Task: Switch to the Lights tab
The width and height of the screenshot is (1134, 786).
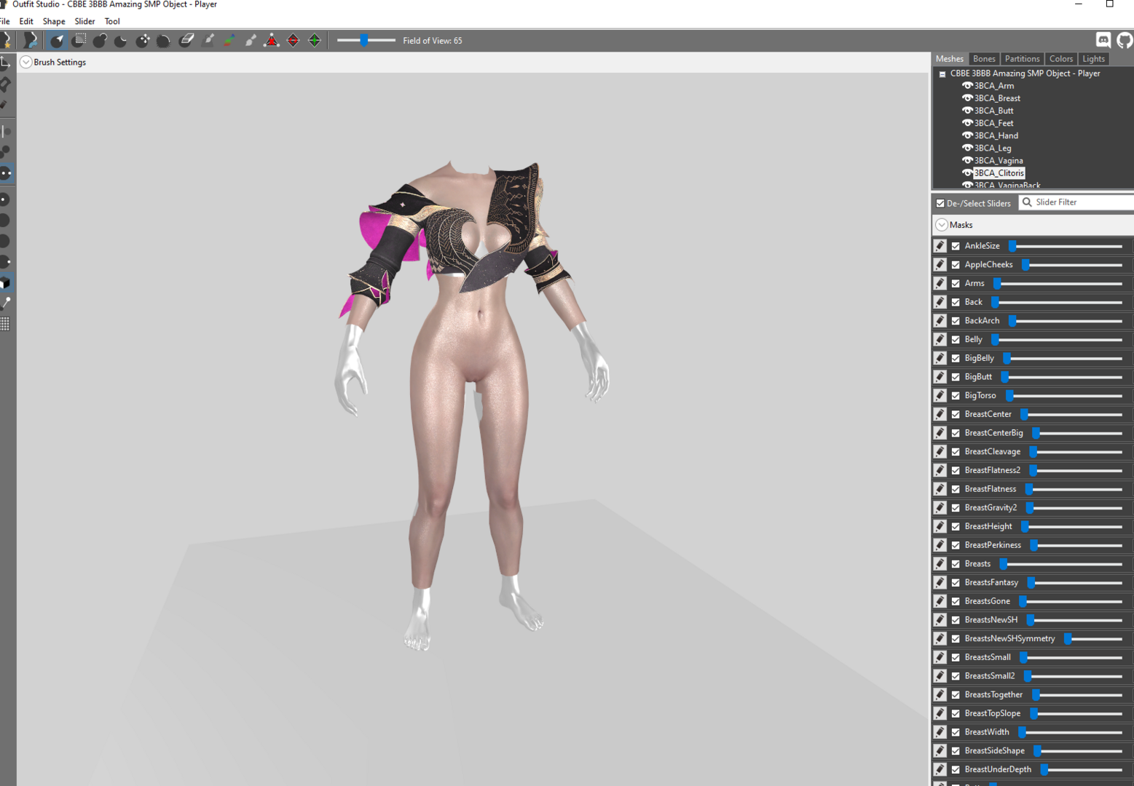Action: (x=1093, y=59)
